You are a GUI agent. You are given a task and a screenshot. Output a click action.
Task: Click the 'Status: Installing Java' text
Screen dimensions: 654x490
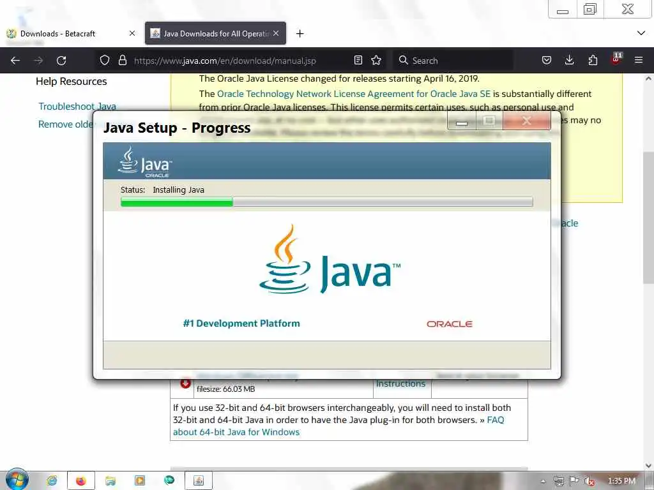pyautogui.click(x=162, y=189)
